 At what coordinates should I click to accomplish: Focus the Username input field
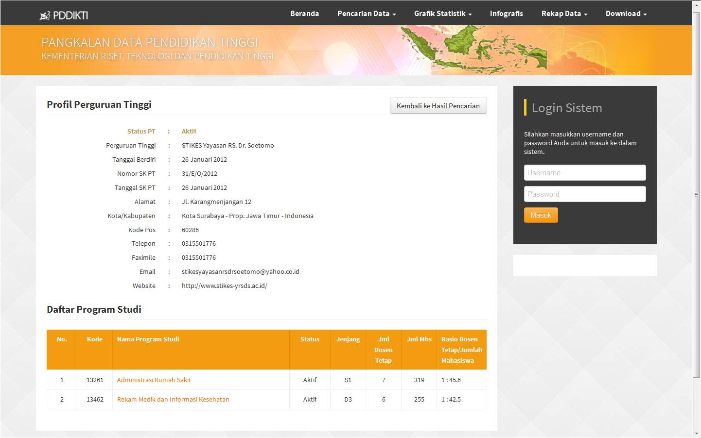tap(585, 173)
